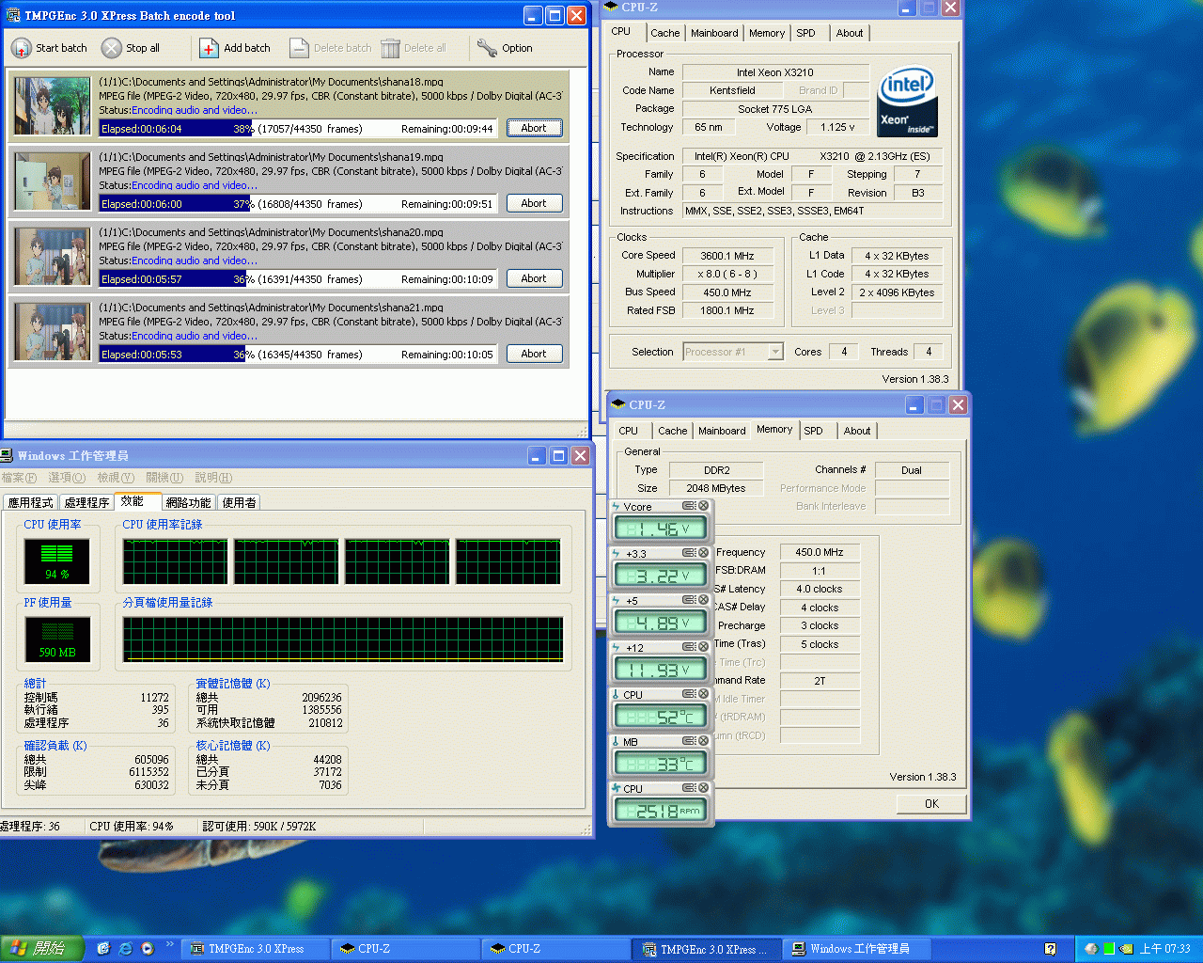The height and width of the screenshot is (963, 1203).
Task: Click the shana21.mpg progress bar
Action: [x=298, y=355]
